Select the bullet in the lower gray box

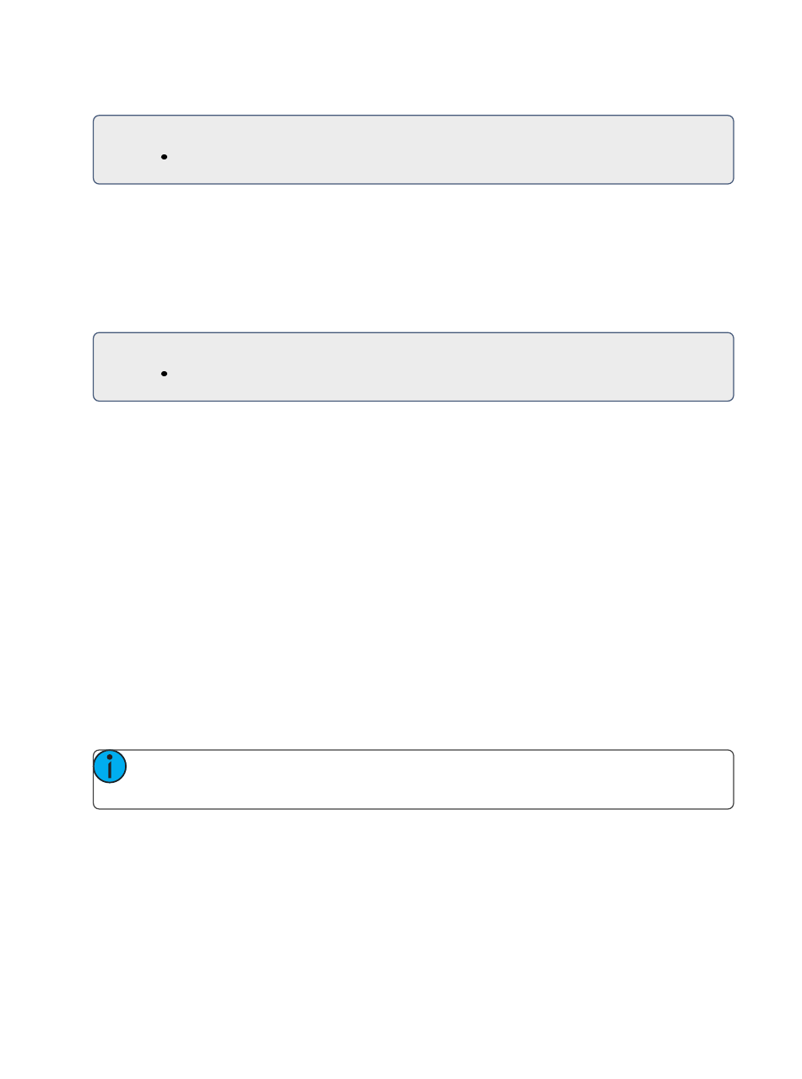point(160,374)
